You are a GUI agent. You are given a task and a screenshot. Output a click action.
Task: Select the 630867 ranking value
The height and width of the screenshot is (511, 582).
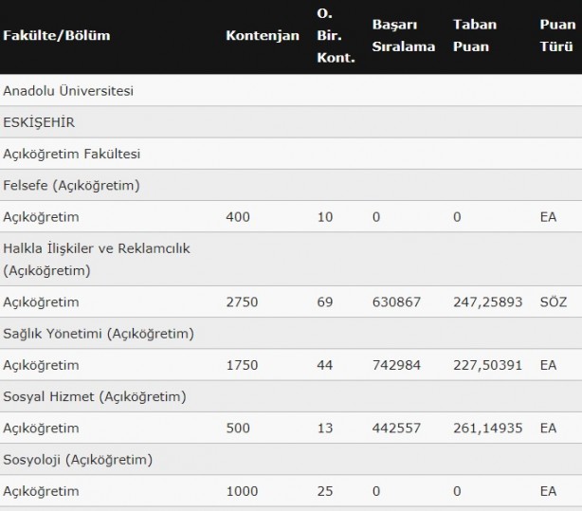(396, 302)
